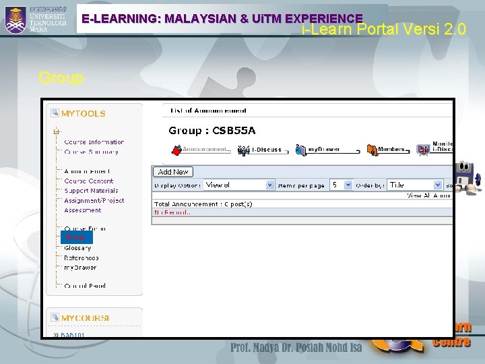The height and width of the screenshot is (364, 485).
Task: Click the Monitor i-Discuss icon
Action: point(423,150)
